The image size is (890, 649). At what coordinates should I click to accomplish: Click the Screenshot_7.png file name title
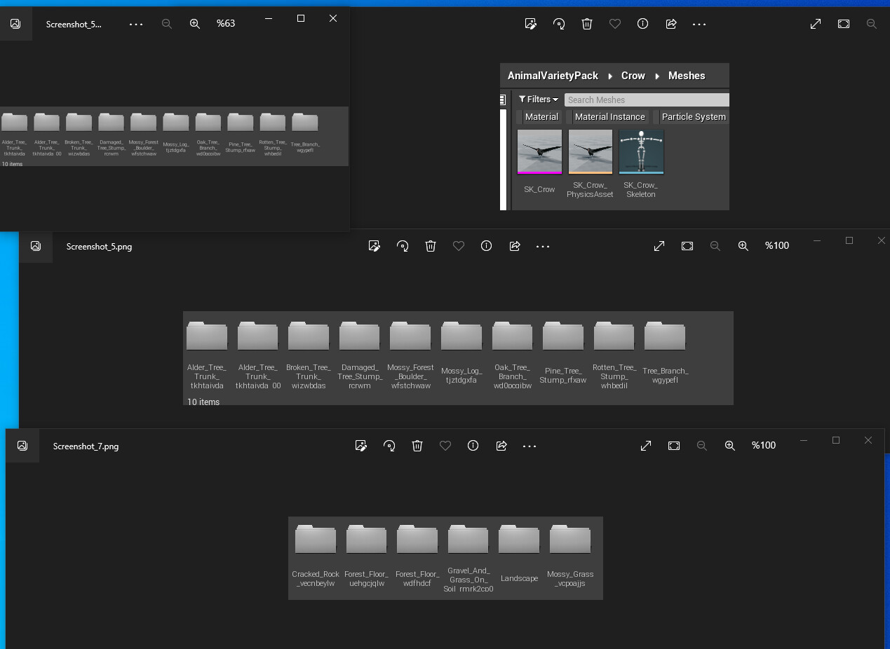(86, 446)
